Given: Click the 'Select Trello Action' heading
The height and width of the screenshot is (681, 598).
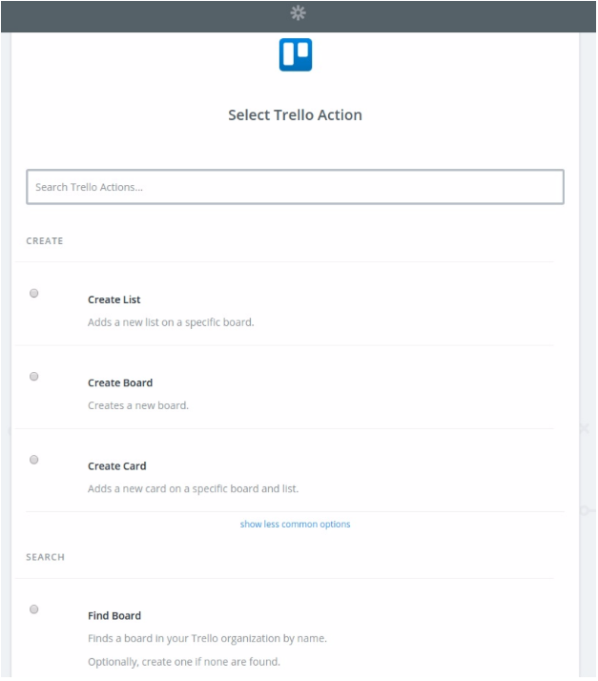Looking at the screenshot, I should pyautogui.click(x=295, y=115).
